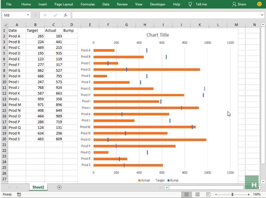Switch to Page Layout view

197,194
